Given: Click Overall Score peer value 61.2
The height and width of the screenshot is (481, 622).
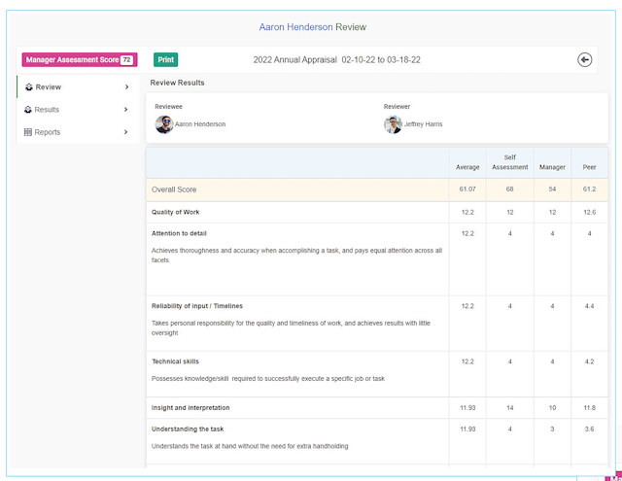Looking at the screenshot, I should click(x=590, y=189).
